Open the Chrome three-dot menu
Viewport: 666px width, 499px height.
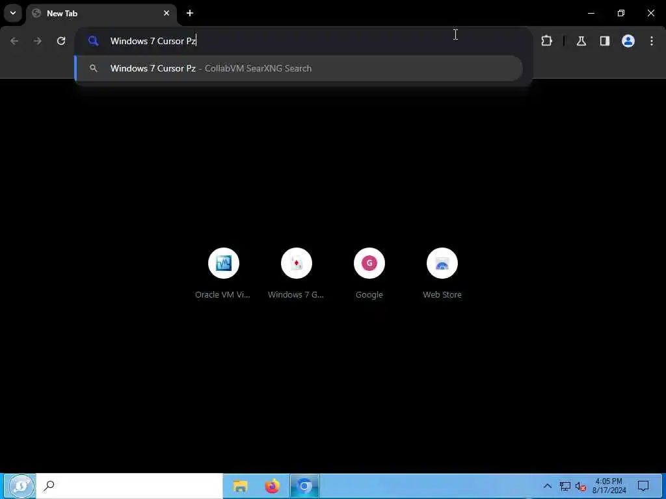point(652,41)
